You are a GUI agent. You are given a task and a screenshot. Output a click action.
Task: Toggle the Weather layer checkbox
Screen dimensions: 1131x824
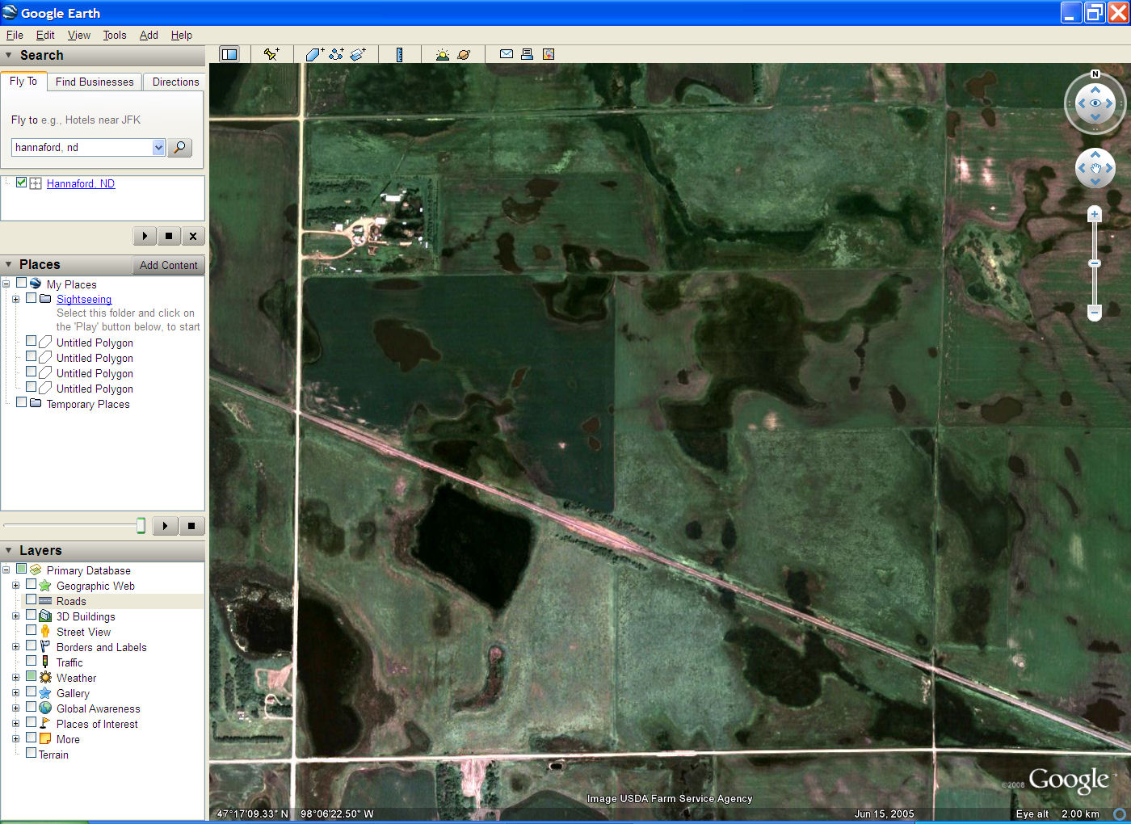31,676
